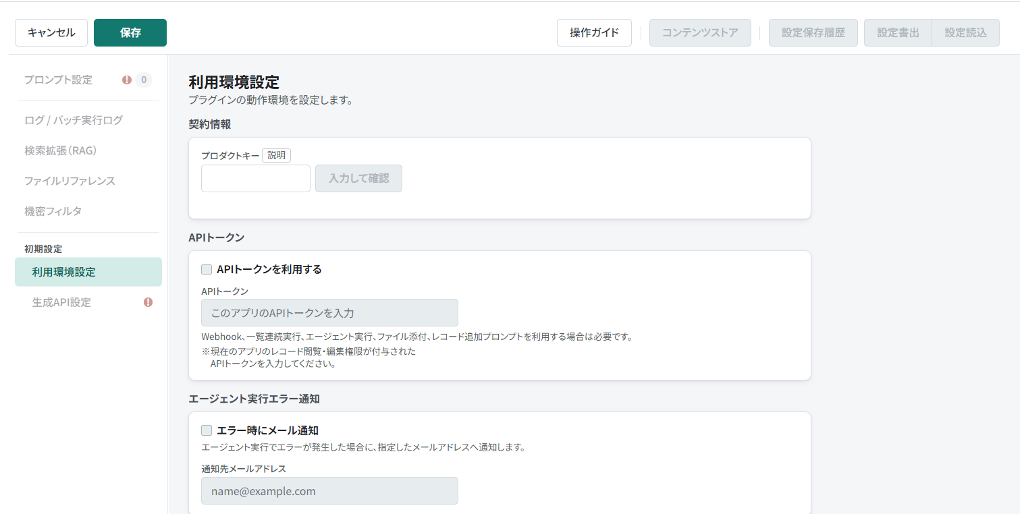Click the text プラグインの動作環境を設定します。
The image size is (1024, 514).
271,101
